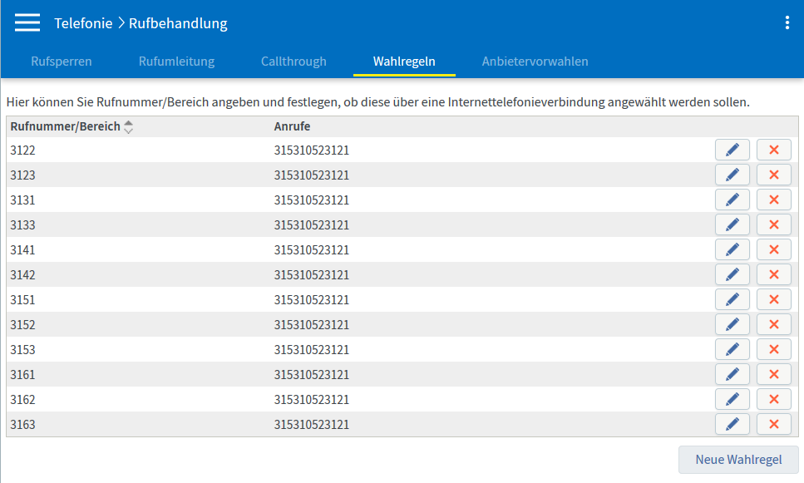Delete dialing rule 3152
The image size is (804, 483).
pyautogui.click(x=773, y=324)
